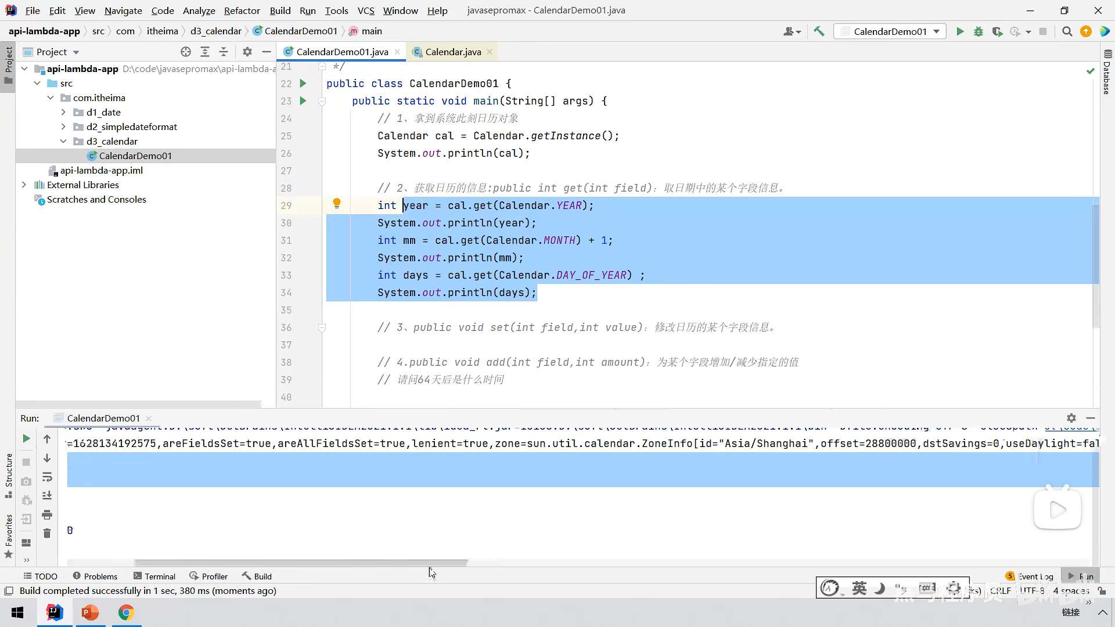This screenshot has height=627, width=1115.
Task: Click the print icon in Run console
Action: (47, 514)
